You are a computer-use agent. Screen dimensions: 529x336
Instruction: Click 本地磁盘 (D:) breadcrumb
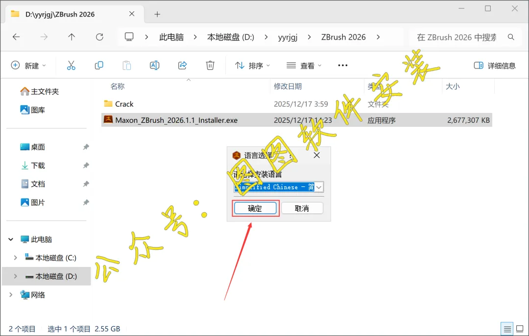(231, 37)
